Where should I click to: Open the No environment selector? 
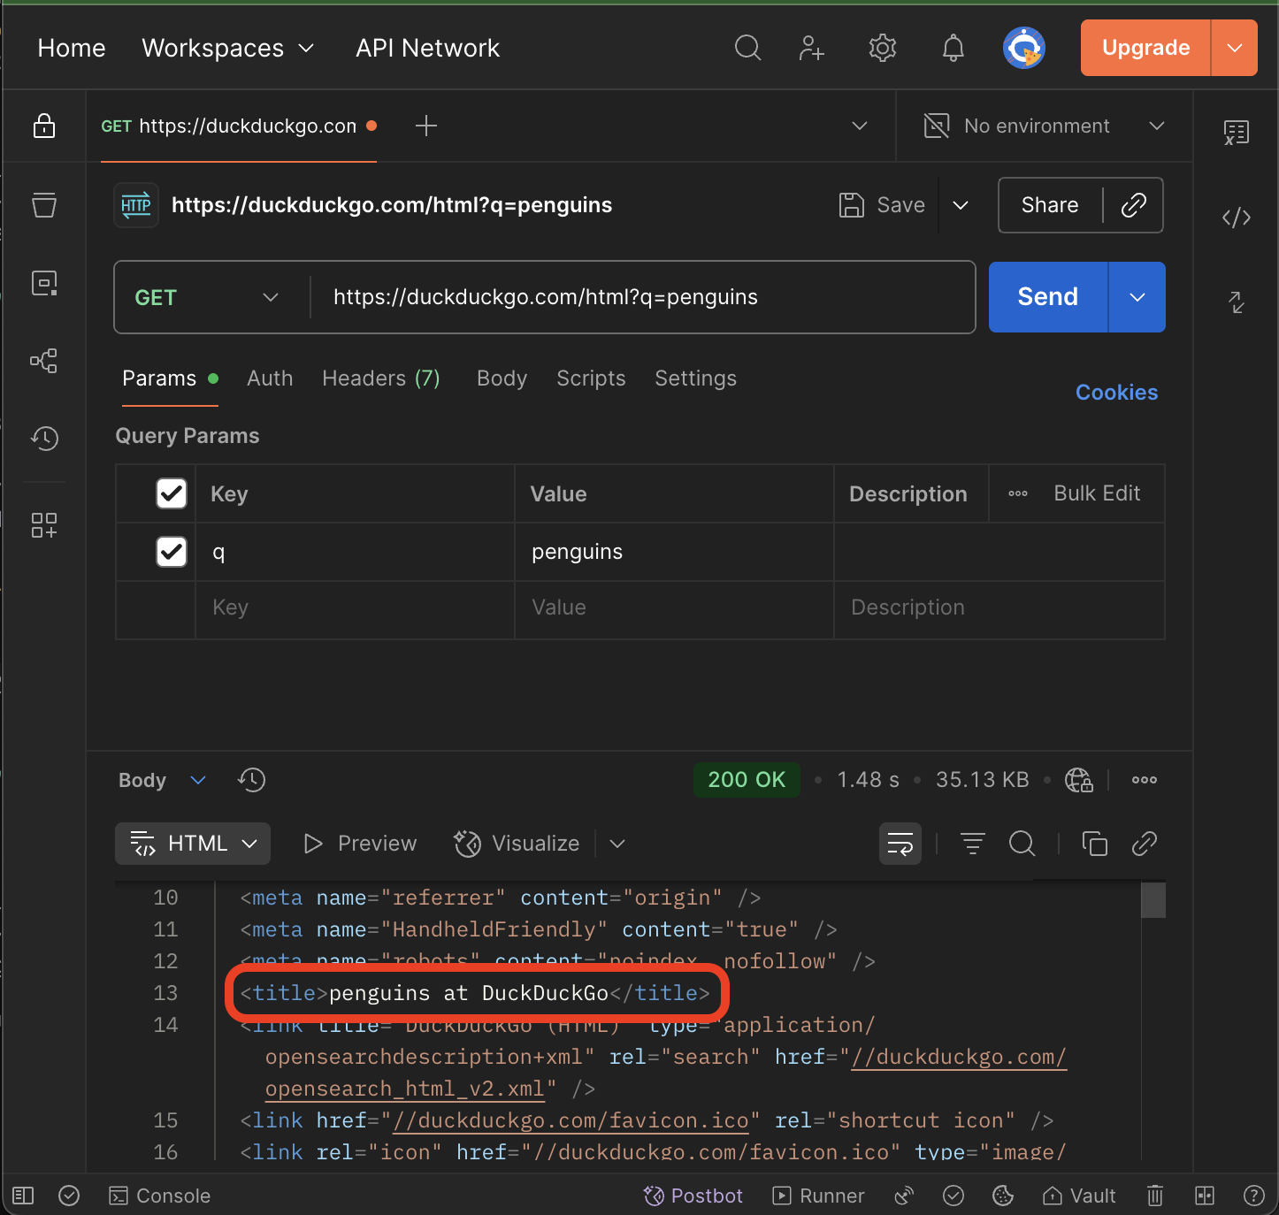(x=1044, y=126)
